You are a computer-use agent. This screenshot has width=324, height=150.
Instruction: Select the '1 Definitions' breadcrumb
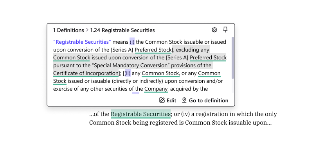point(68,30)
